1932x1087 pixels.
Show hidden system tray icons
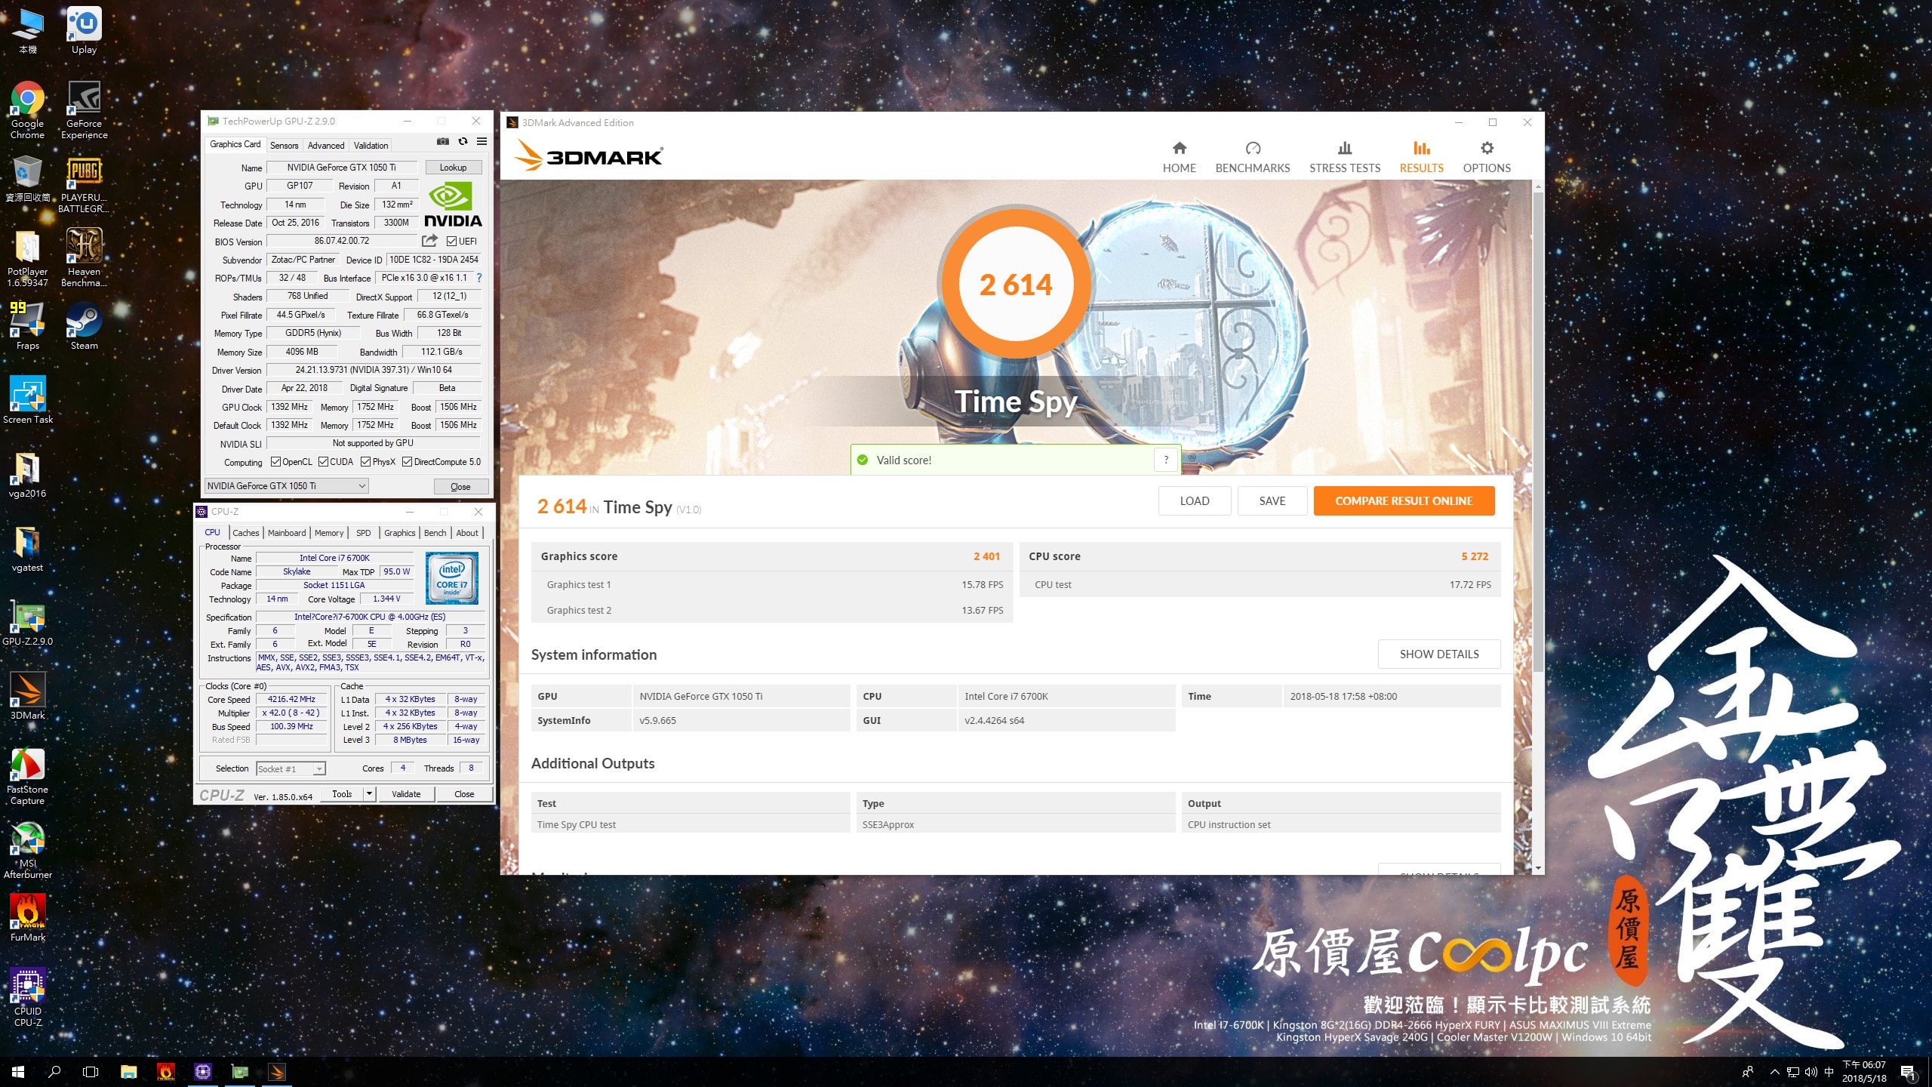click(x=1775, y=1072)
